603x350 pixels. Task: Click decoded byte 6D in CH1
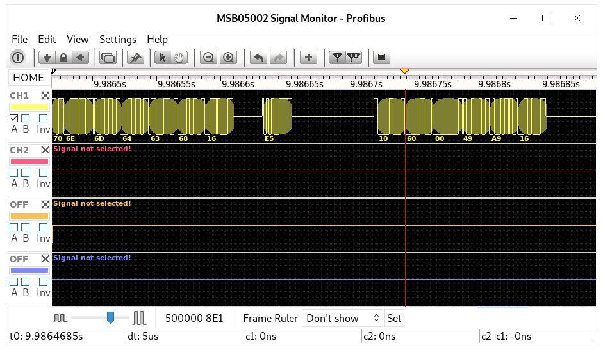coord(99,138)
